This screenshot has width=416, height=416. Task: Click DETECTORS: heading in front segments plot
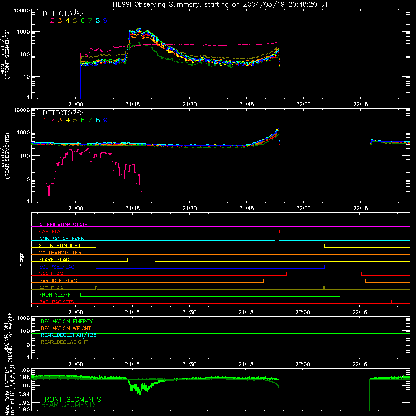[62, 14]
